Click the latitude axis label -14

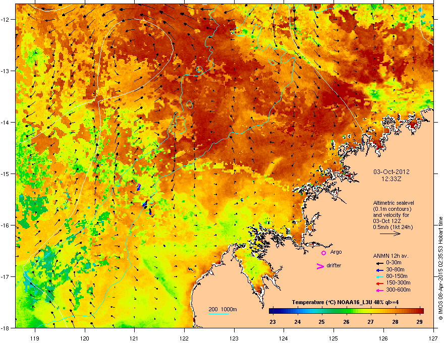5,122
